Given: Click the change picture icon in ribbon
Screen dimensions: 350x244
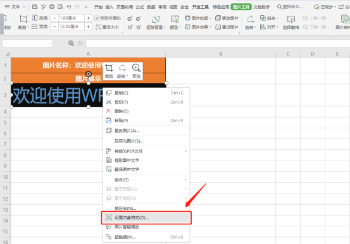Looking at the screenshot, I should click(218, 18).
